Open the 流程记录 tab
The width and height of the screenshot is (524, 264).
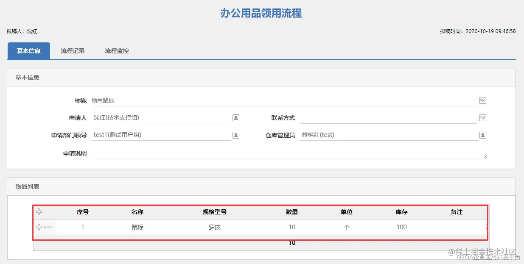(73, 51)
